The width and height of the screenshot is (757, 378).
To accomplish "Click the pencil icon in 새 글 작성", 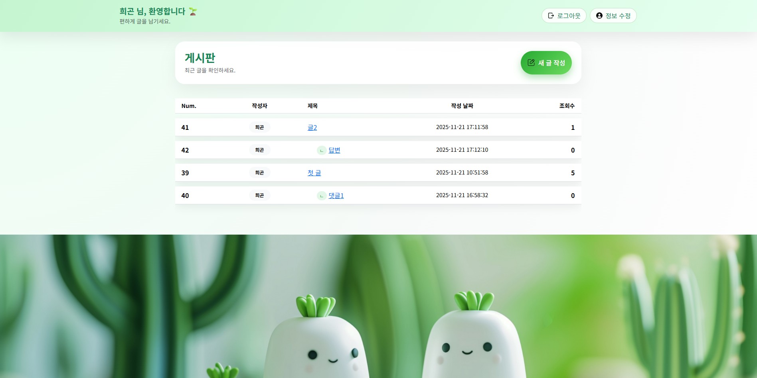I will coord(531,63).
